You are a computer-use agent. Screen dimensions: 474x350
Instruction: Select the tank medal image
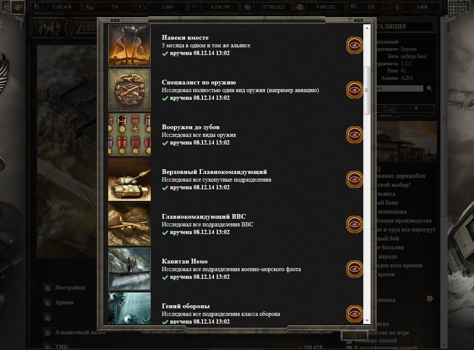[x=129, y=179]
